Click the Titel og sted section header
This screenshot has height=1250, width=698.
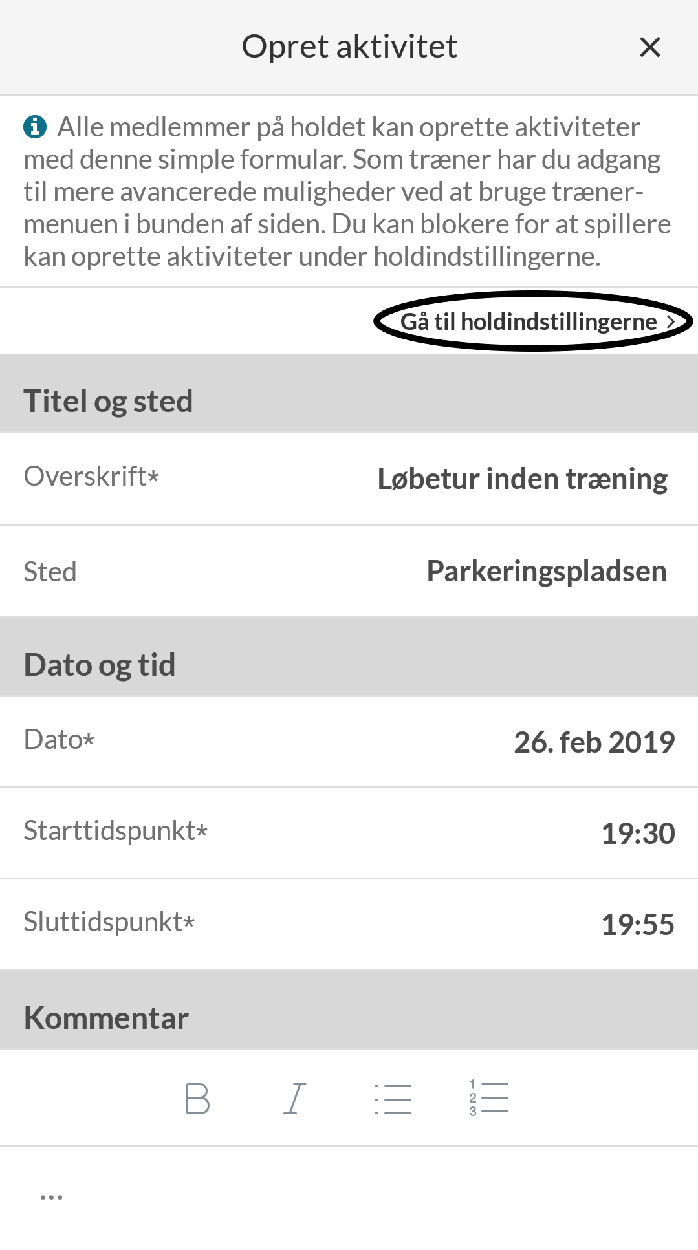(x=349, y=394)
